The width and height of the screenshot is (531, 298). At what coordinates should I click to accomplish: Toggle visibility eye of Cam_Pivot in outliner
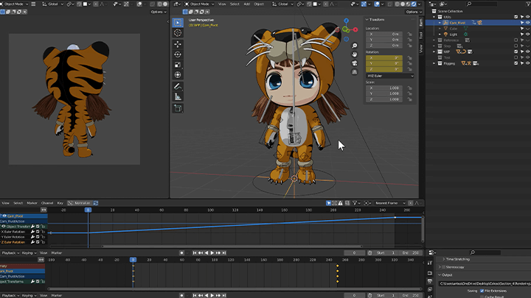coord(527,23)
